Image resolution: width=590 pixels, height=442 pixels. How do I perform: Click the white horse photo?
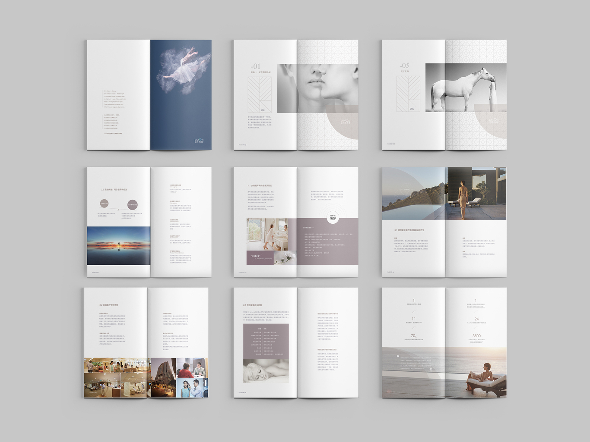466,88
